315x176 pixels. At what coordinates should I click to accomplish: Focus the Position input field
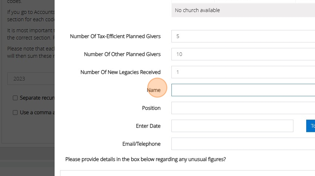point(243,108)
